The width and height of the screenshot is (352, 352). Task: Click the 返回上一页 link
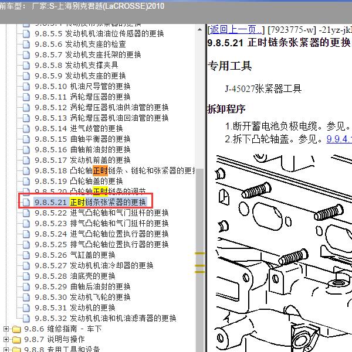pos(236,30)
